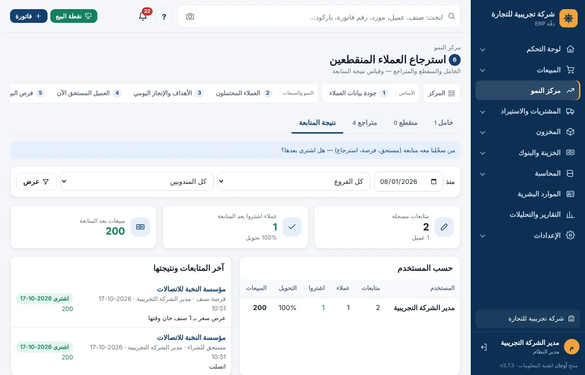The image size is (585, 375).
Task: Click the عرض filter button
Action: coord(37,182)
